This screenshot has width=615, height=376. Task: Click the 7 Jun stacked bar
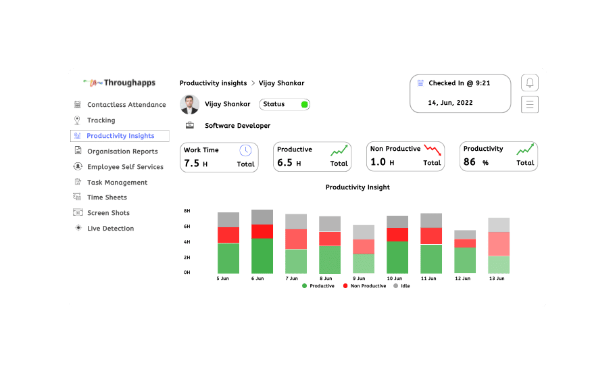click(x=296, y=243)
